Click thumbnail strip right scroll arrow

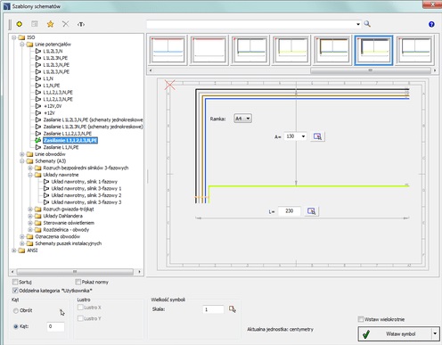[x=435, y=70]
